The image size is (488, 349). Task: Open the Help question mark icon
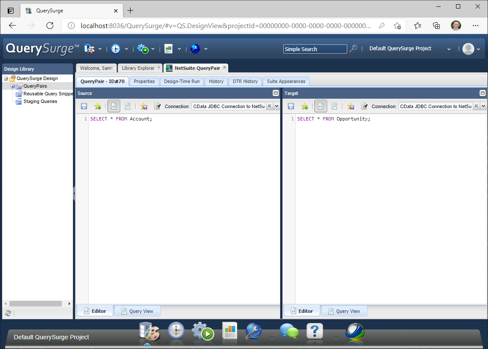tap(314, 331)
